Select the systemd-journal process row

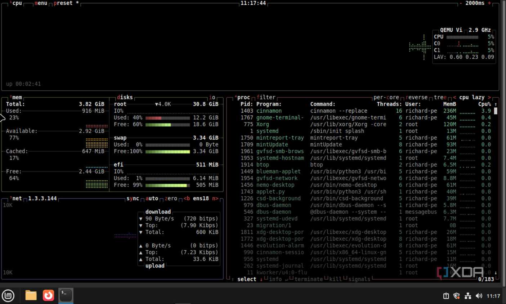(366, 266)
